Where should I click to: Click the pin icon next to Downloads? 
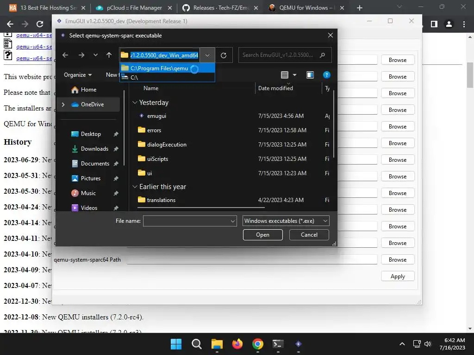[x=116, y=149]
